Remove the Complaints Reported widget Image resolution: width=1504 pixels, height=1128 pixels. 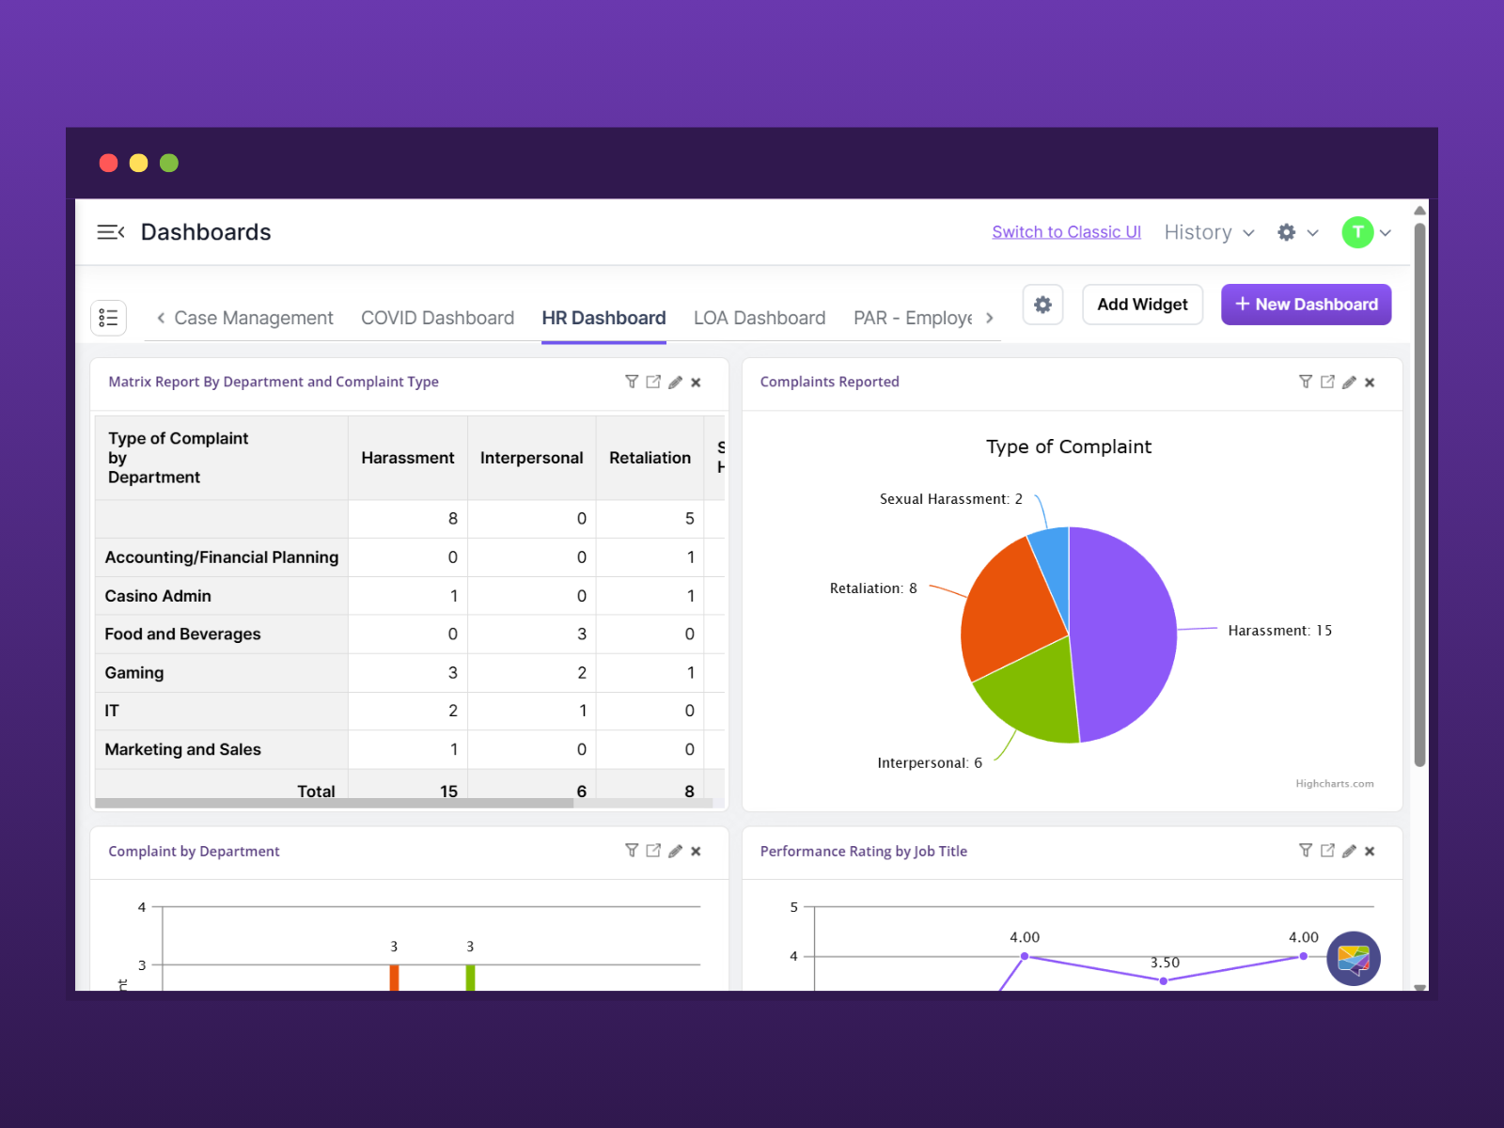point(1370,383)
